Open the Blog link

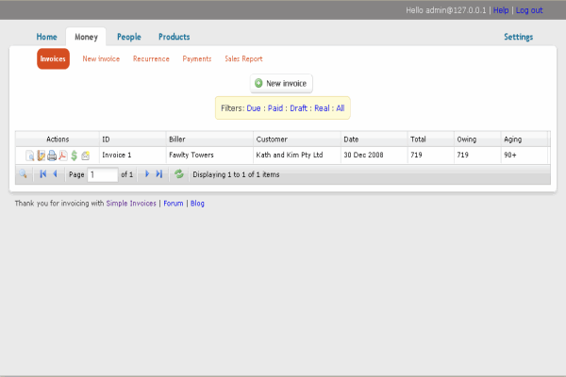(x=197, y=204)
